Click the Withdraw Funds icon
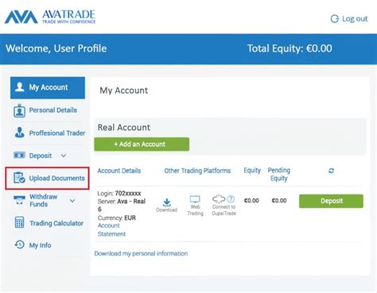 pyautogui.click(x=19, y=200)
